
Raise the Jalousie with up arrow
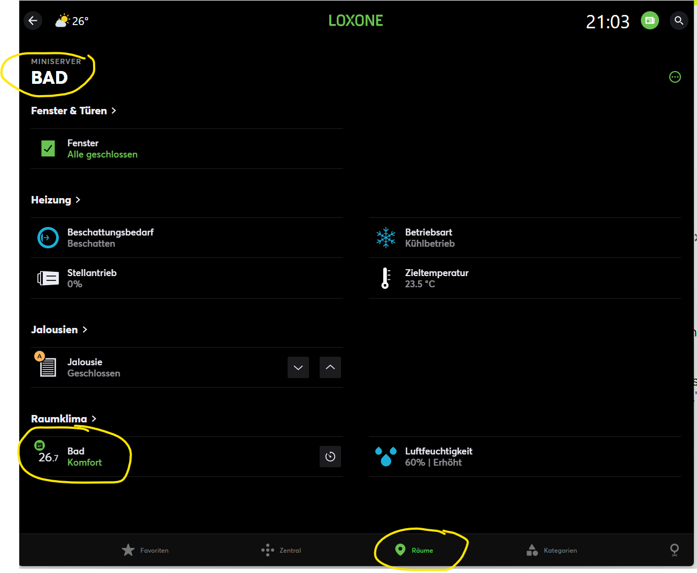330,367
